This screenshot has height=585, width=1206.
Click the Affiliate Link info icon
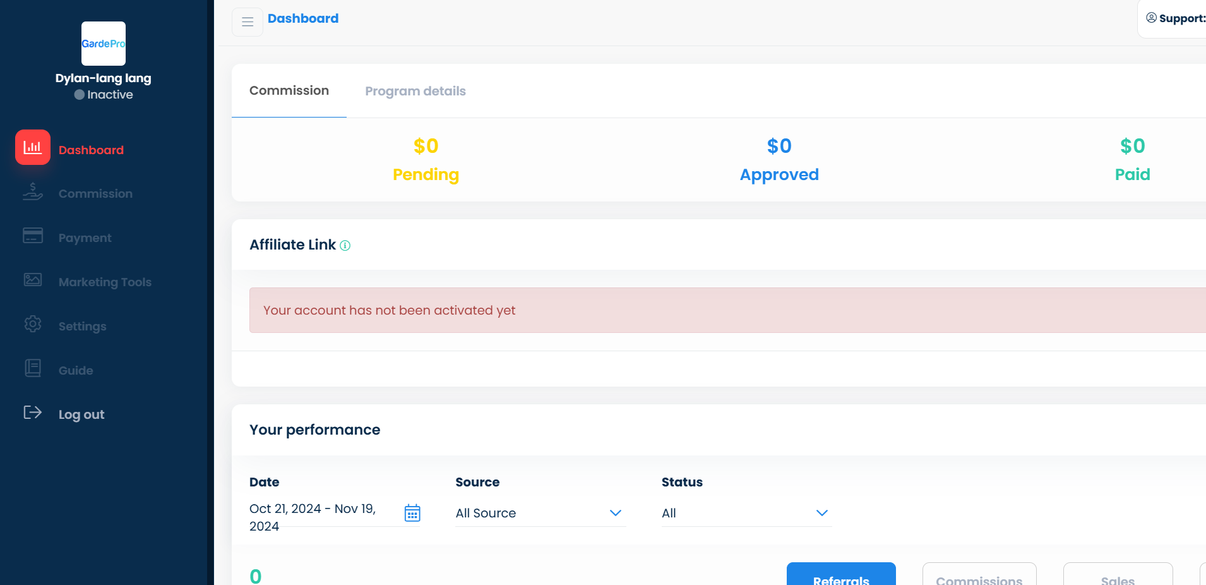[345, 246]
